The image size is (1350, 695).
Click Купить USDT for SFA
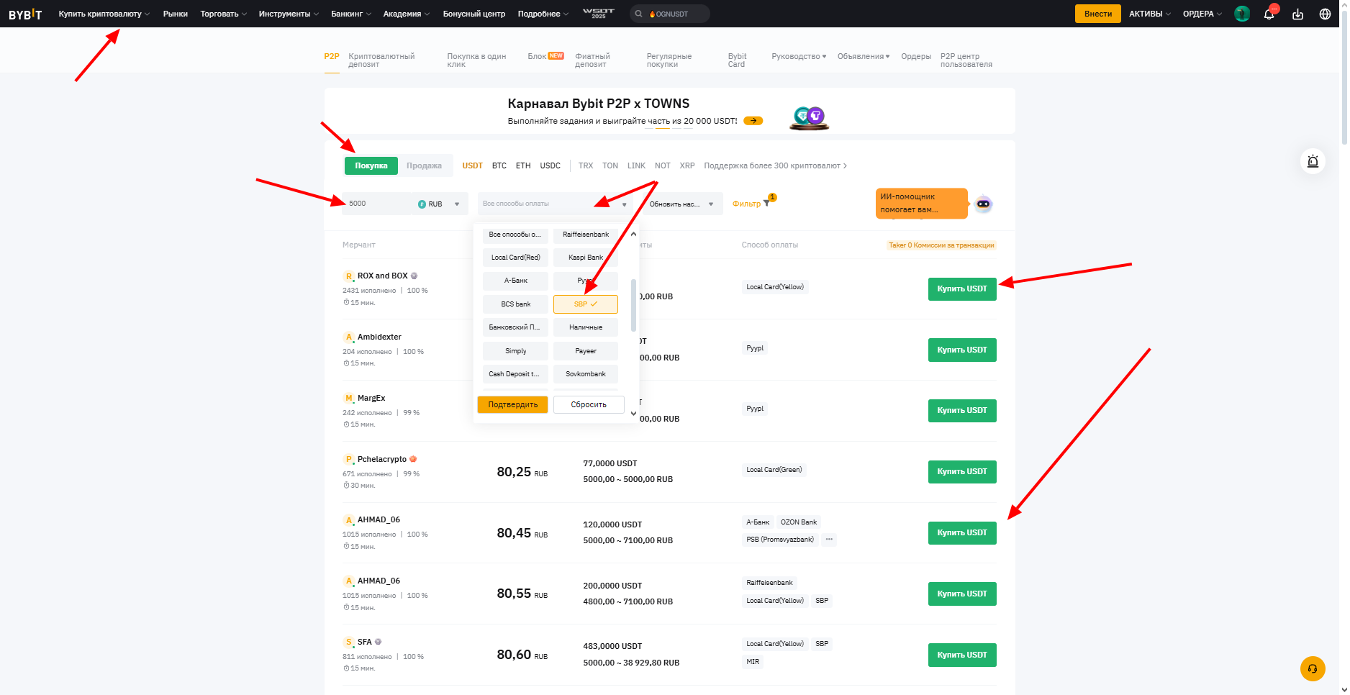tap(962, 655)
